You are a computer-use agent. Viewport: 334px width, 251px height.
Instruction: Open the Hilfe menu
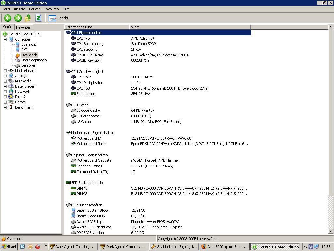66,9
